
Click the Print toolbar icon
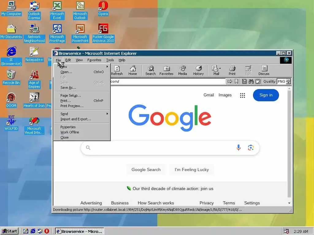[232, 70]
